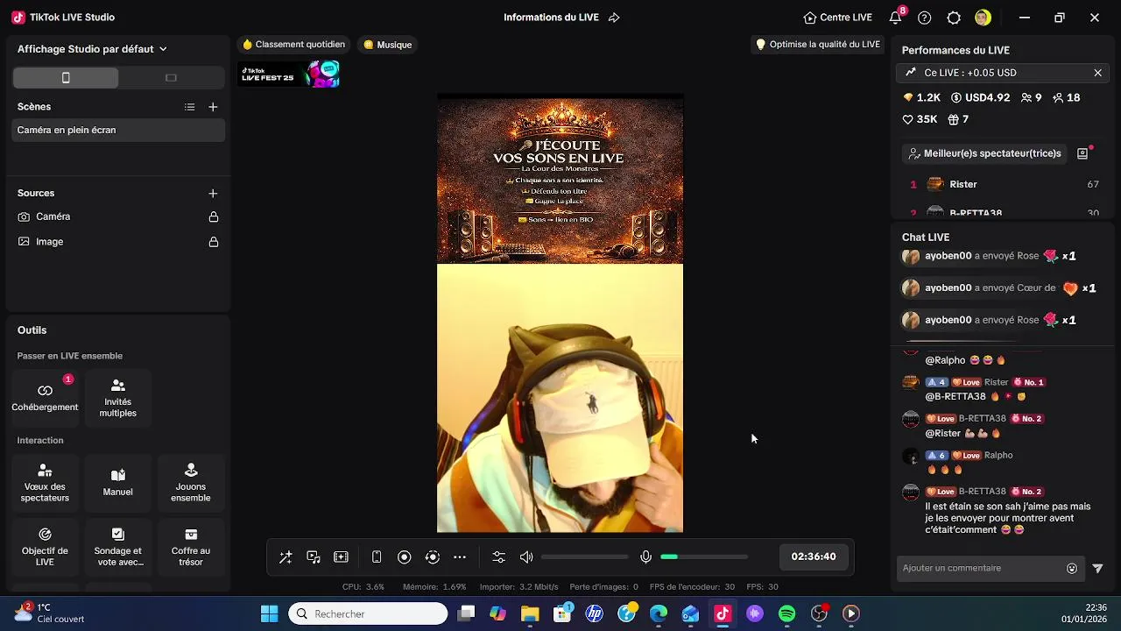The height and width of the screenshot is (631, 1121).
Task: Click the live camera preview
Action: 560,398
